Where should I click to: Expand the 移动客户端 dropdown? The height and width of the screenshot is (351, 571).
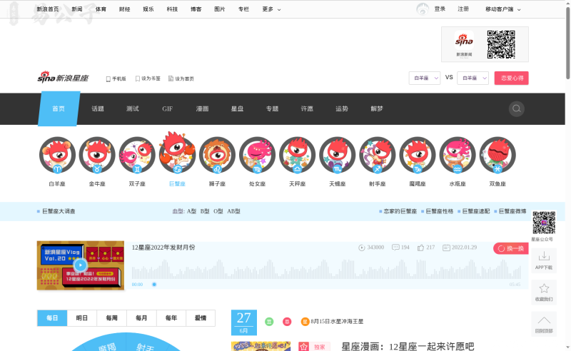point(503,9)
